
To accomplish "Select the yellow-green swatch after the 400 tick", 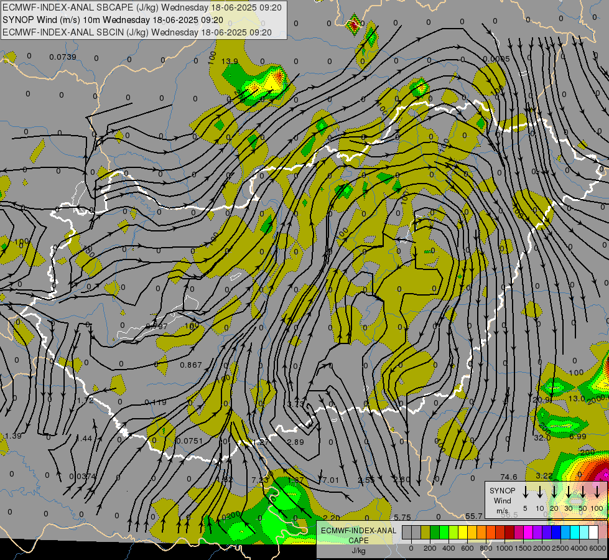I will pyautogui.click(x=453, y=532).
